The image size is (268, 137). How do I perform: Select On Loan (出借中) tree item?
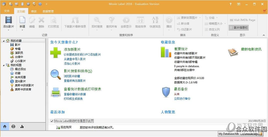pos(19,57)
